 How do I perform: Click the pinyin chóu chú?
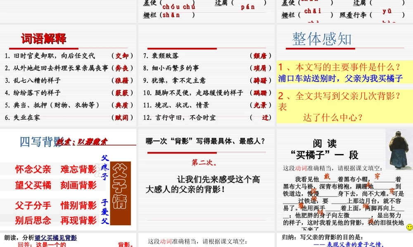pos(179,7)
